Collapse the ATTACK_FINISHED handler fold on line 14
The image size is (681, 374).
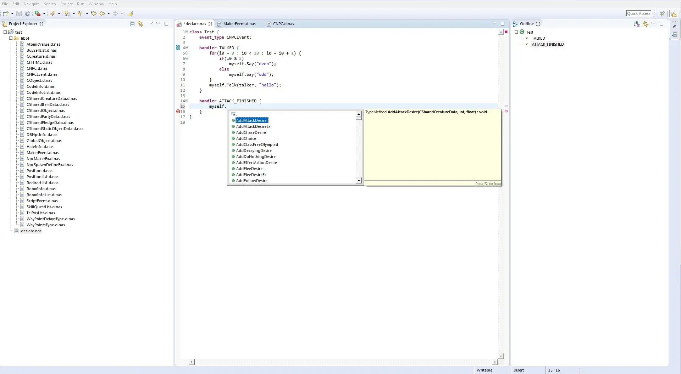pos(187,101)
